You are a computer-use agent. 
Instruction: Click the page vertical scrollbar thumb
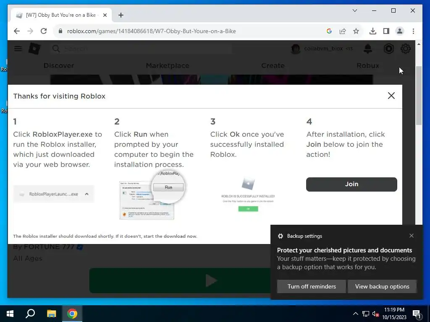(419, 96)
